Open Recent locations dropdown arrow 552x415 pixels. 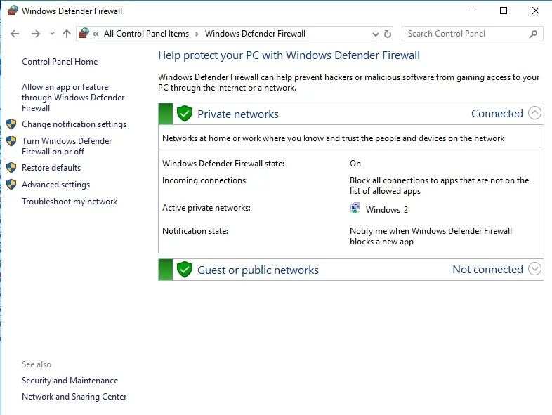pyautogui.click(x=52, y=34)
